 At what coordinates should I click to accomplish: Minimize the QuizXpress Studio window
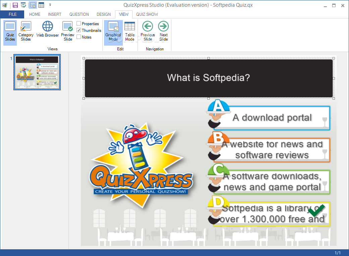click(325, 6)
